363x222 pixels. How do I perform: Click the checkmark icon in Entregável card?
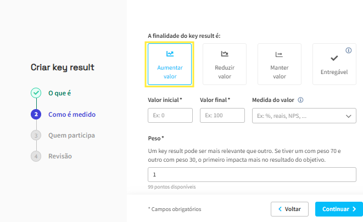334,58
